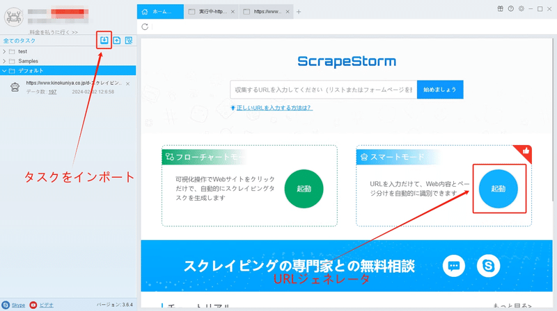Click the robot icon of kinokuniya task
Image resolution: width=557 pixels, height=311 pixels.
pyautogui.click(x=15, y=87)
